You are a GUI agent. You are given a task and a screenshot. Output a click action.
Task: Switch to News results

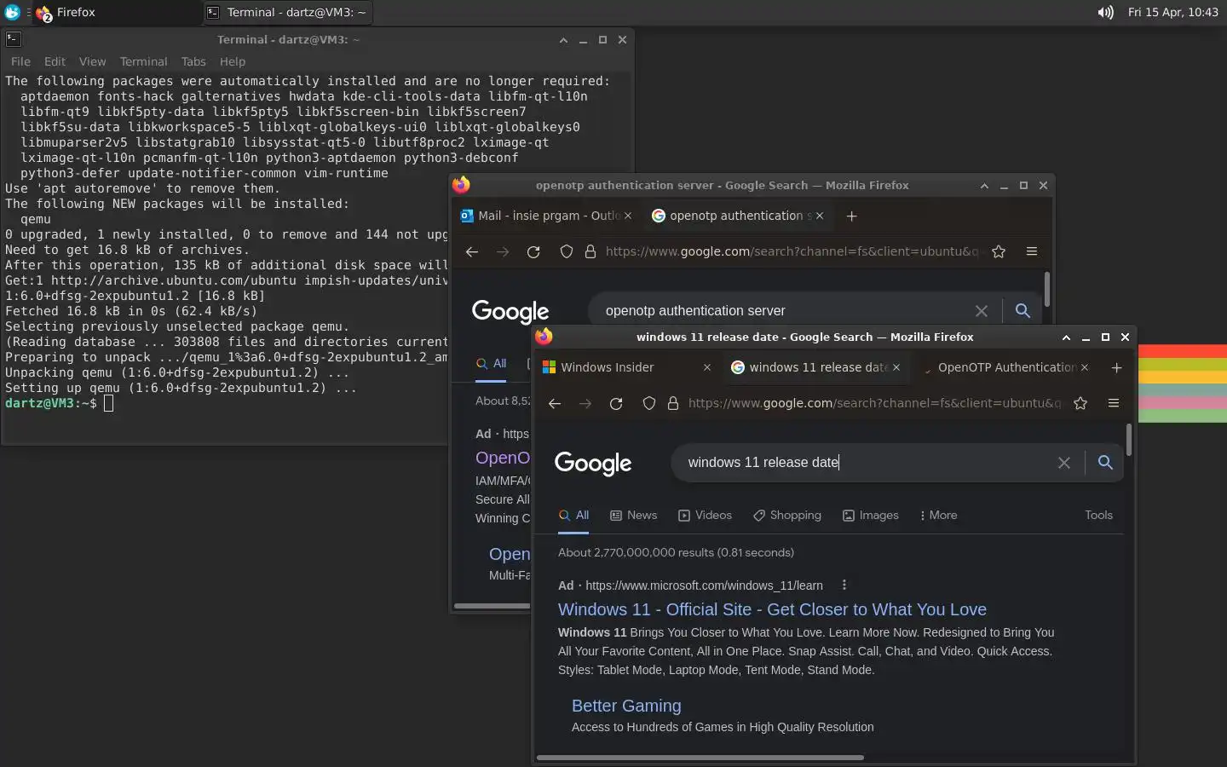click(634, 516)
